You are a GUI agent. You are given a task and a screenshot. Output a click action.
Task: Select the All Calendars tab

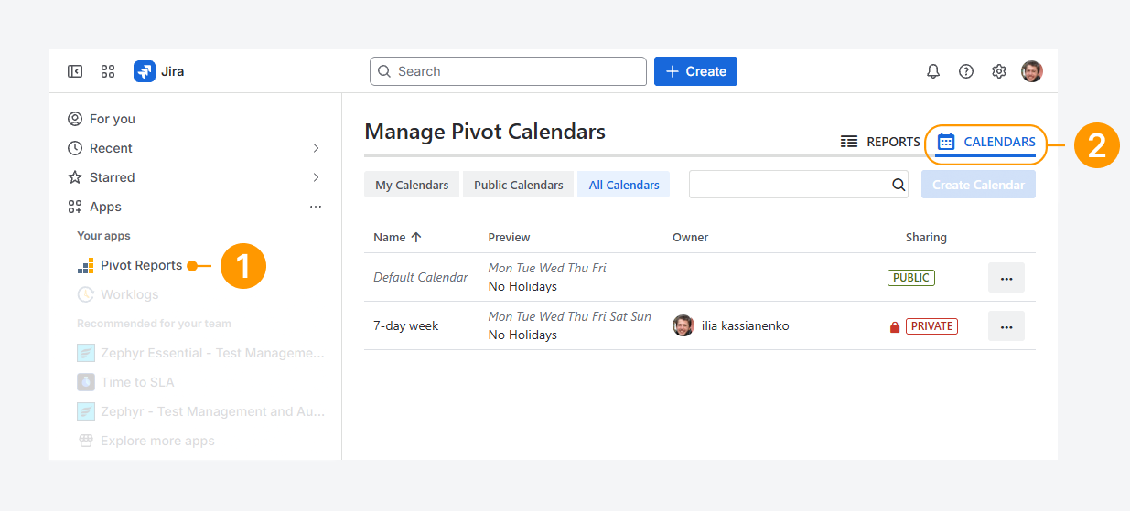624,185
